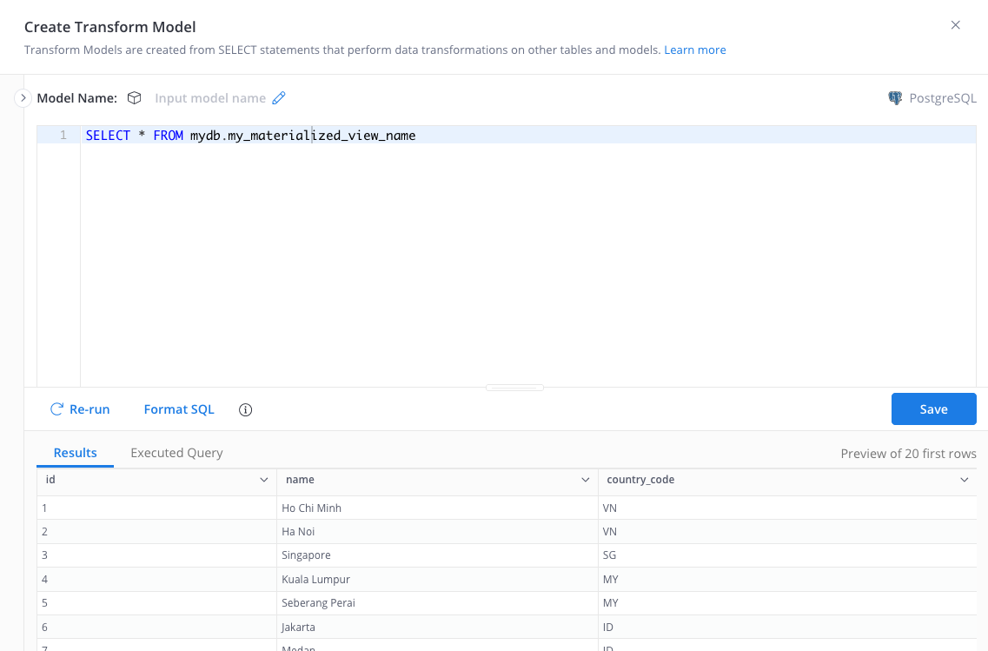Open the name column dropdown menu
988x651 pixels.
pyautogui.click(x=586, y=480)
